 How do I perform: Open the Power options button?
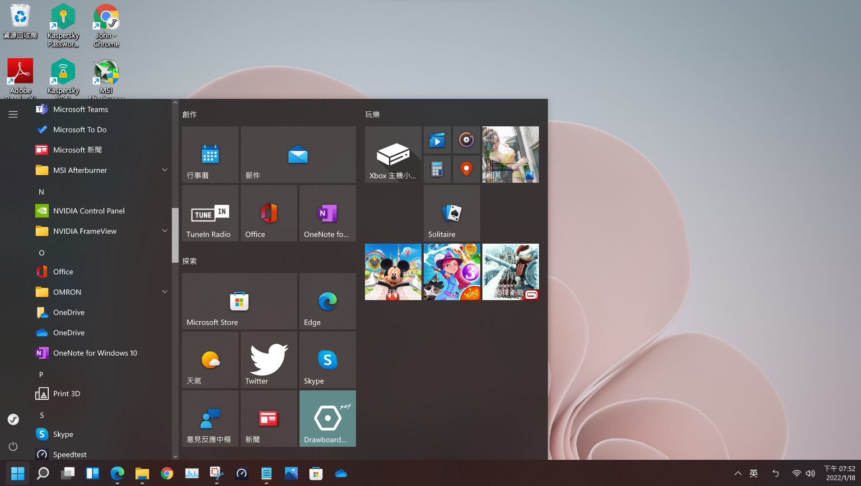(13, 446)
